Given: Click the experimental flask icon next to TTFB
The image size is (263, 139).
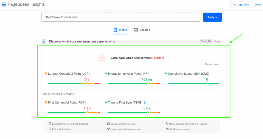Looking at the screenshot, I should (145, 103).
